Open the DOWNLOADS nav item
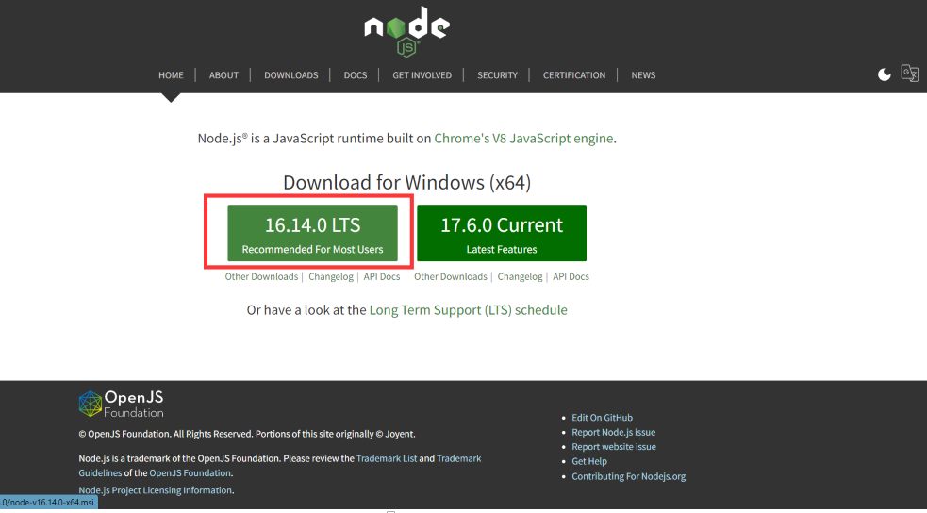This screenshot has width=927, height=513. coord(290,75)
